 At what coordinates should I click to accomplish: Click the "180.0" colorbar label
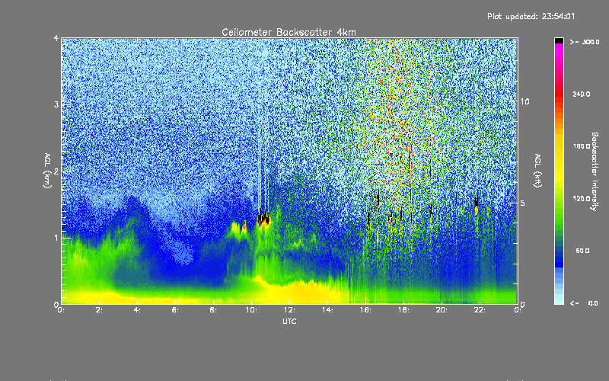pyautogui.click(x=582, y=146)
